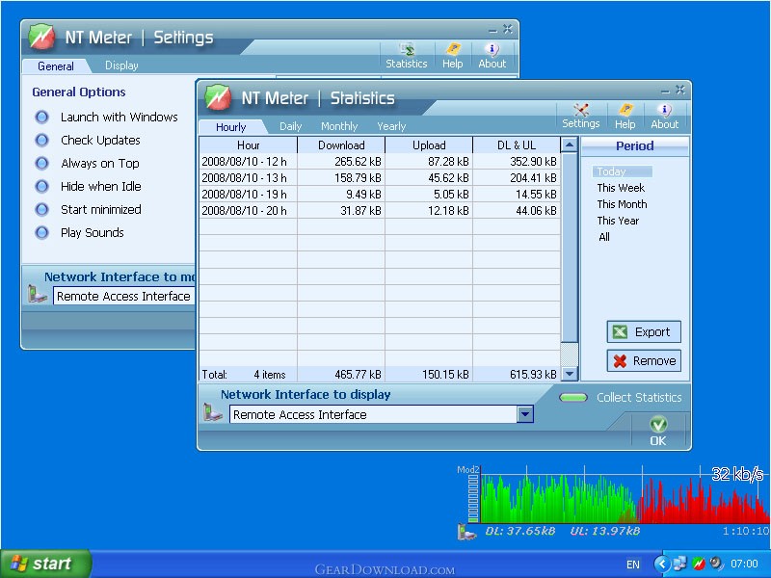This screenshot has height=578, width=771.
Task: Close the Statistics window
Action: pyautogui.click(x=679, y=90)
